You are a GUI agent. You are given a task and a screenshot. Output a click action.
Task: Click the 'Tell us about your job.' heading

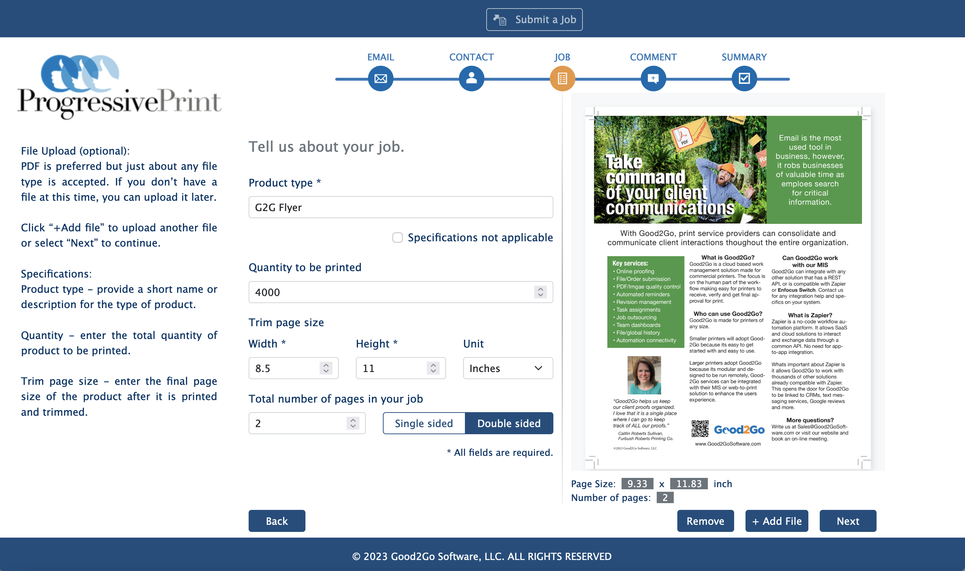[x=326, y=147]
